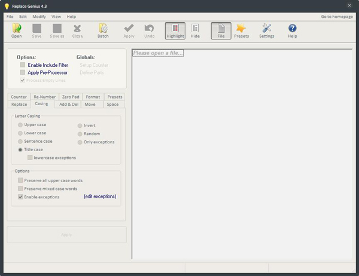Click the Help question mark icon

pos(293,30)
